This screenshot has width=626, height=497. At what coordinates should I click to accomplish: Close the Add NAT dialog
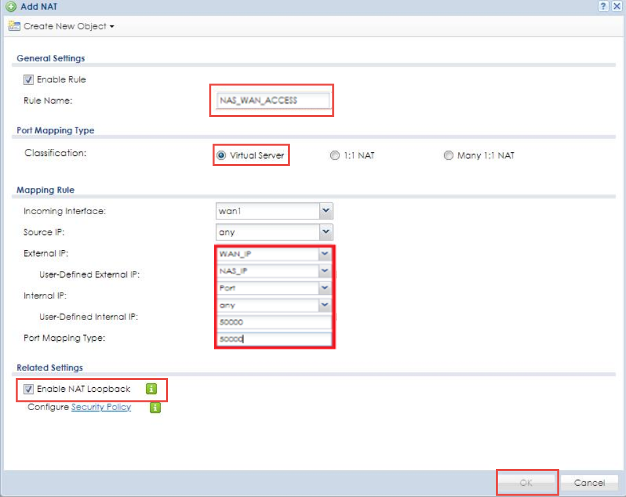tap(616, 6)
